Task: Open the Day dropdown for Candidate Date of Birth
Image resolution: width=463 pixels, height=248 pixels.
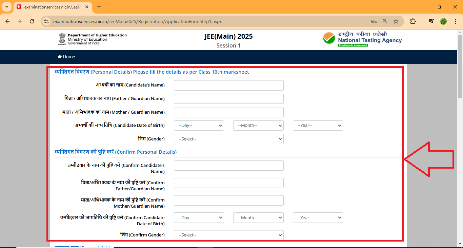Action: pos(199,125)
